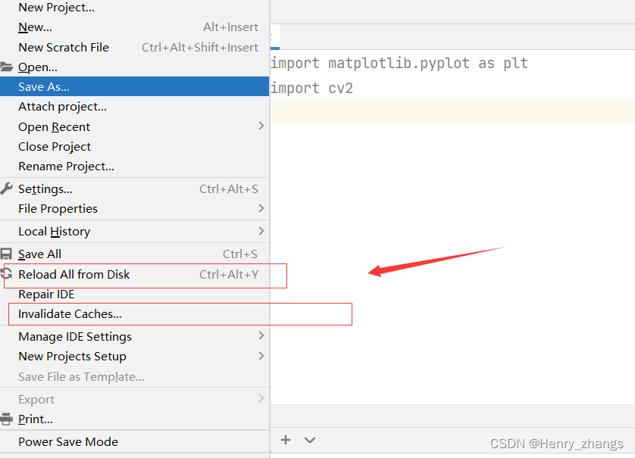Click the CSDN @Henry_zhangs watermark

pos(556,443)
